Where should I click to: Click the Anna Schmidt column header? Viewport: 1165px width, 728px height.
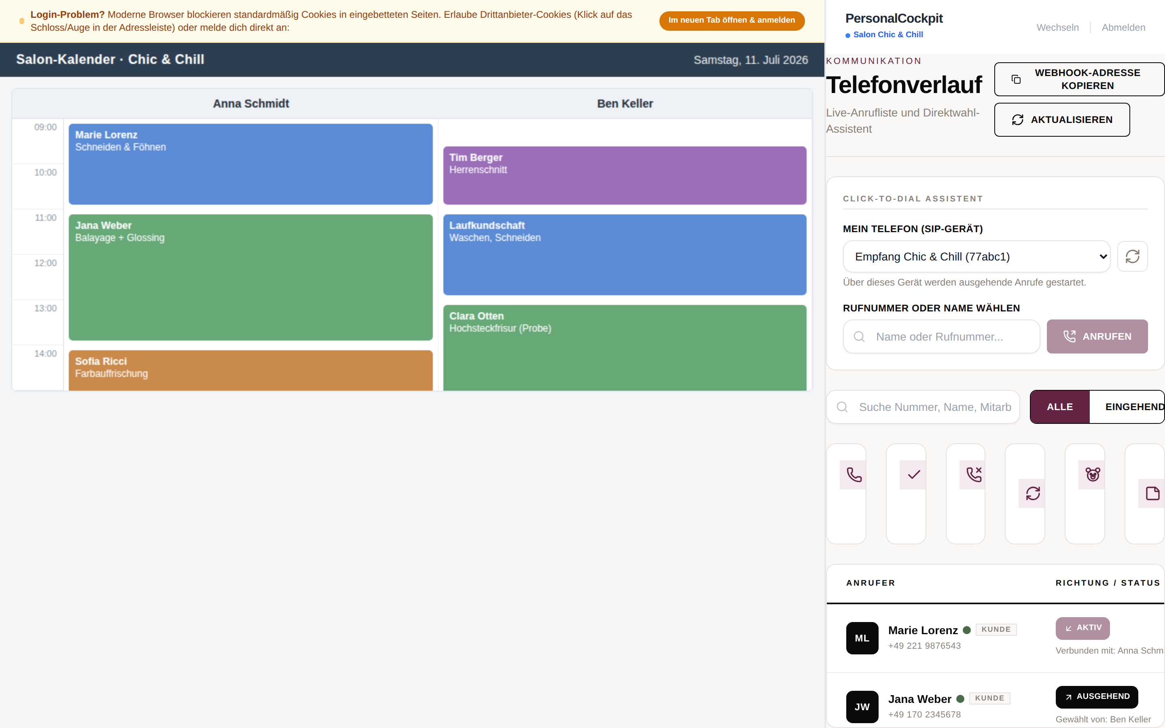[251, 104]
